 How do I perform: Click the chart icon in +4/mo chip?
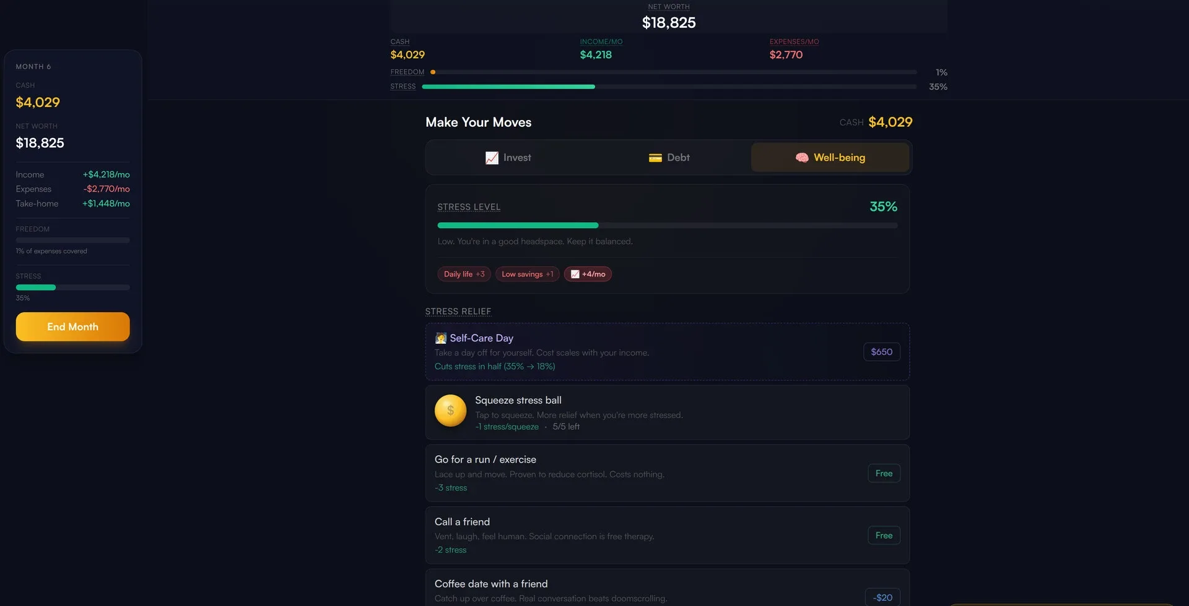(575, 274)
